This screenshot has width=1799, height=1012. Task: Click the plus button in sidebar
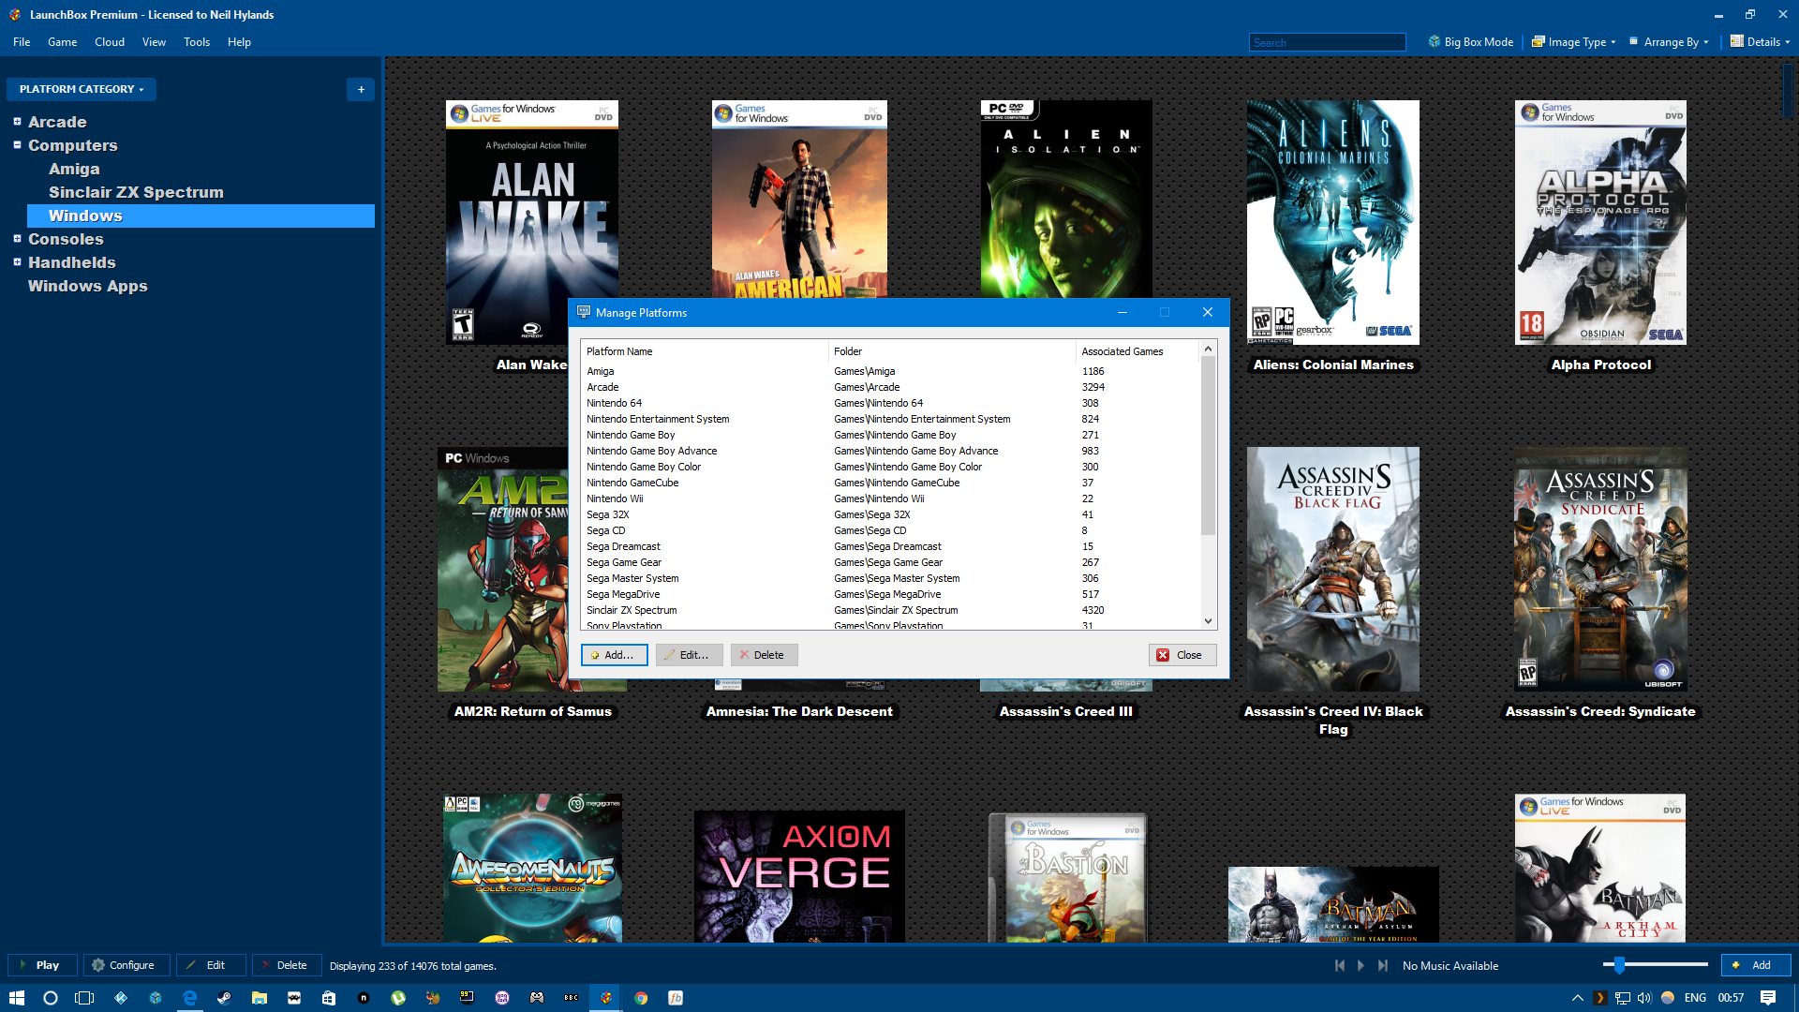click(361, 89)
